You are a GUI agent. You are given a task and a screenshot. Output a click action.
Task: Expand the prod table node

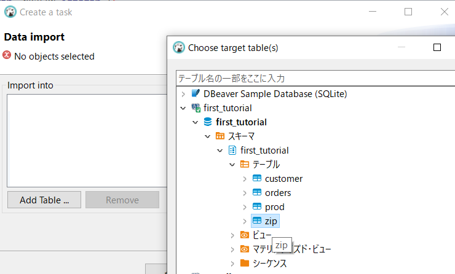(x=245, y=207)
